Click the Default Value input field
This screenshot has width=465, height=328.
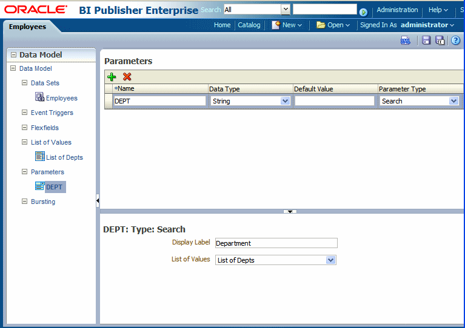coord(335,101)
